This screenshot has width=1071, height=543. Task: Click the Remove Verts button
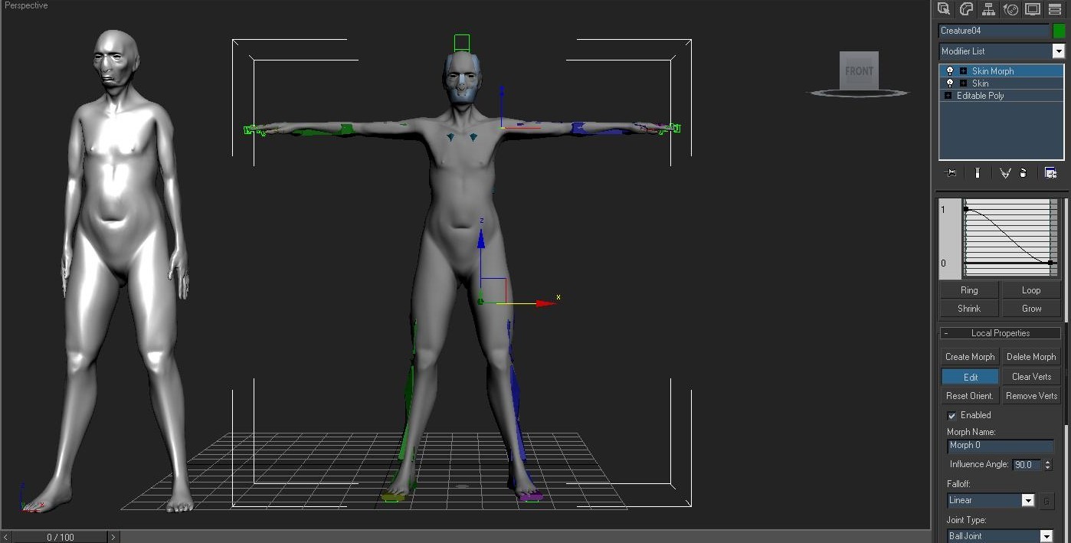[1031, 396]
